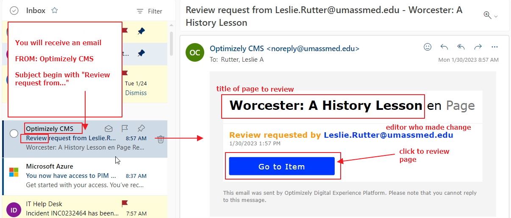Open the zoom dropdown in reading pane
511x218 pixels.
490,15
